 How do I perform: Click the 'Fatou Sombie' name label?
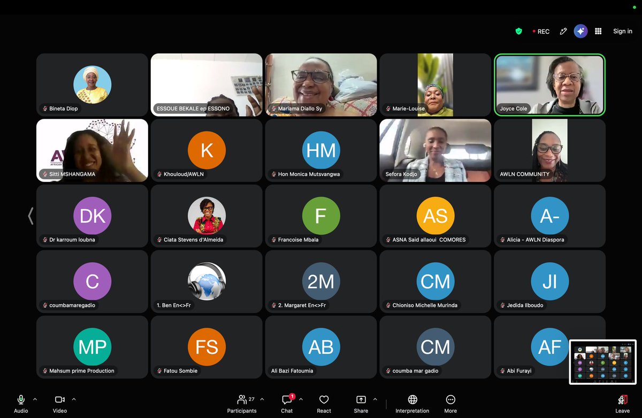180,370
